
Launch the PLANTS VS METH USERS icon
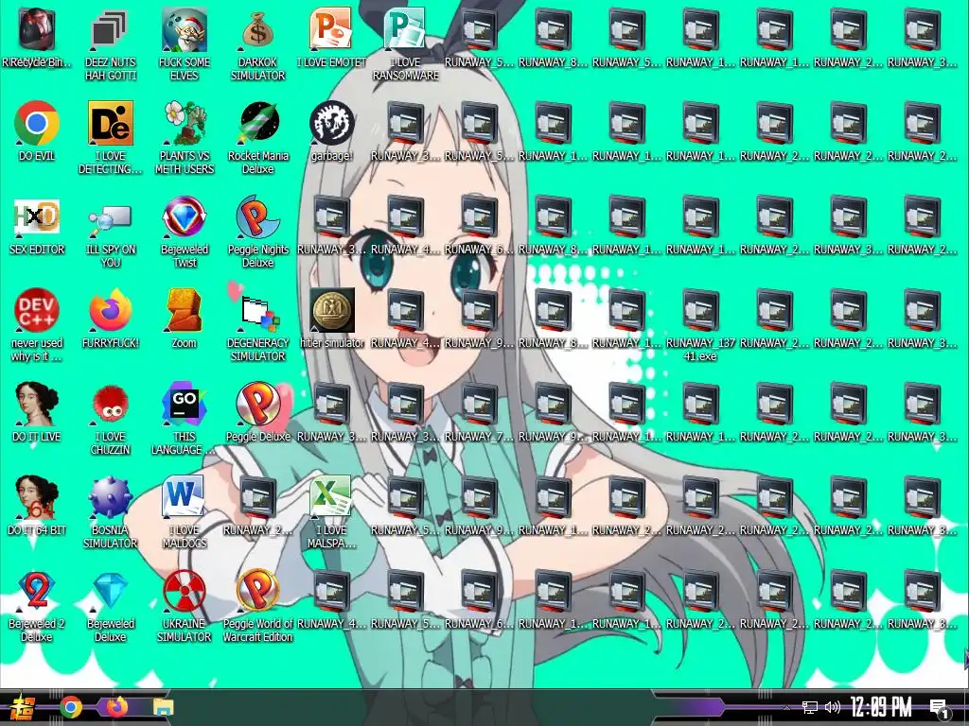click(185, 124)
